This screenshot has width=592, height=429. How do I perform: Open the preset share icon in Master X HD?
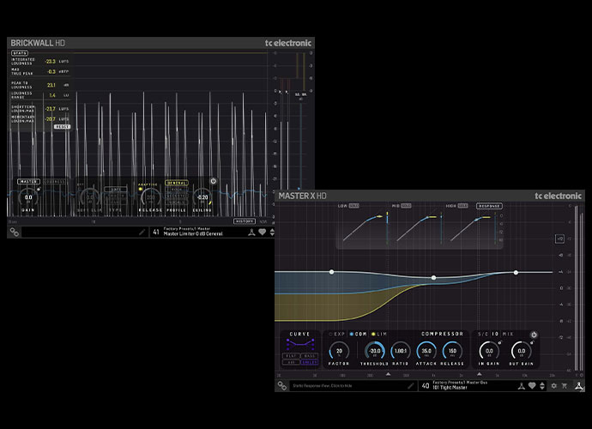tap(521, 386)
